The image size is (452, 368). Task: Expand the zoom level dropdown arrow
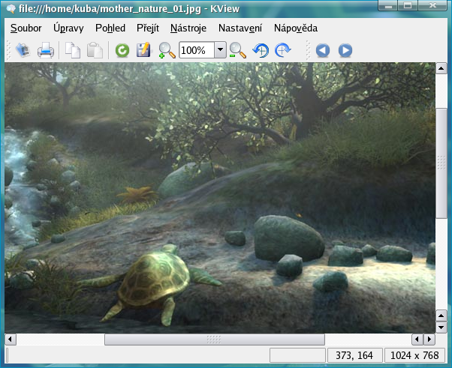(220, 49)
